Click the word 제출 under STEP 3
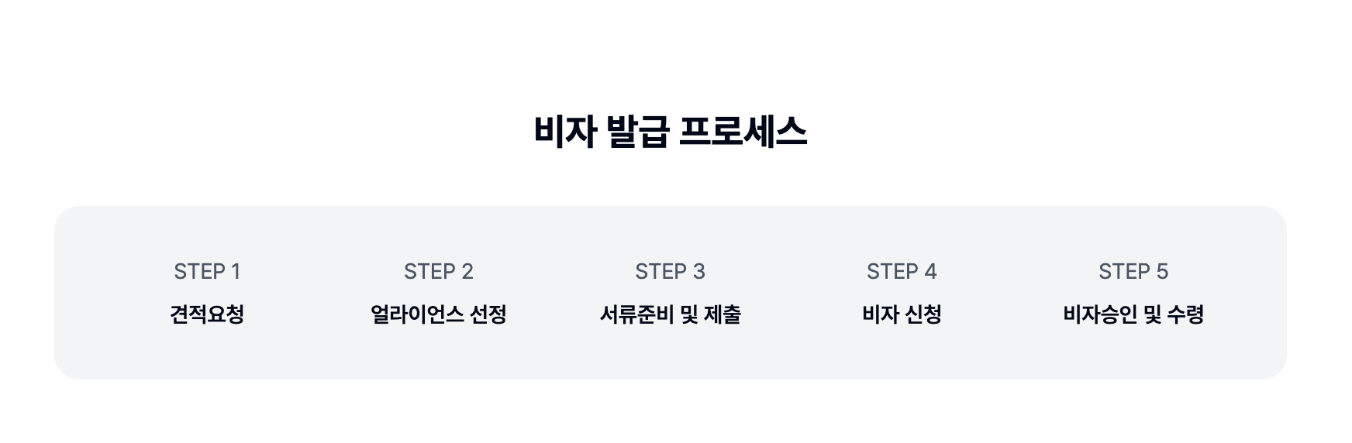The height and width of the screenshot is (443, 1352). [723, 314]
